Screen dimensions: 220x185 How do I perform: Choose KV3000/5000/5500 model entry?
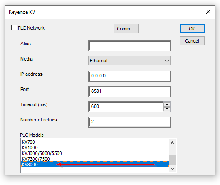pos(95,153)
